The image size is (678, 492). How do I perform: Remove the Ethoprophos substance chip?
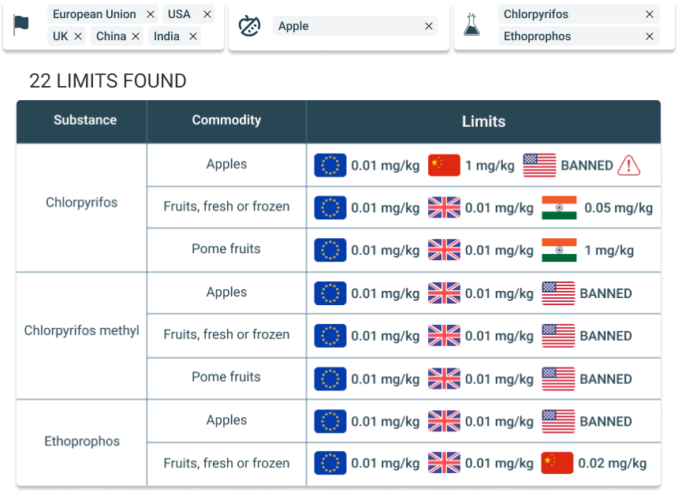click(x=648, y=35)
